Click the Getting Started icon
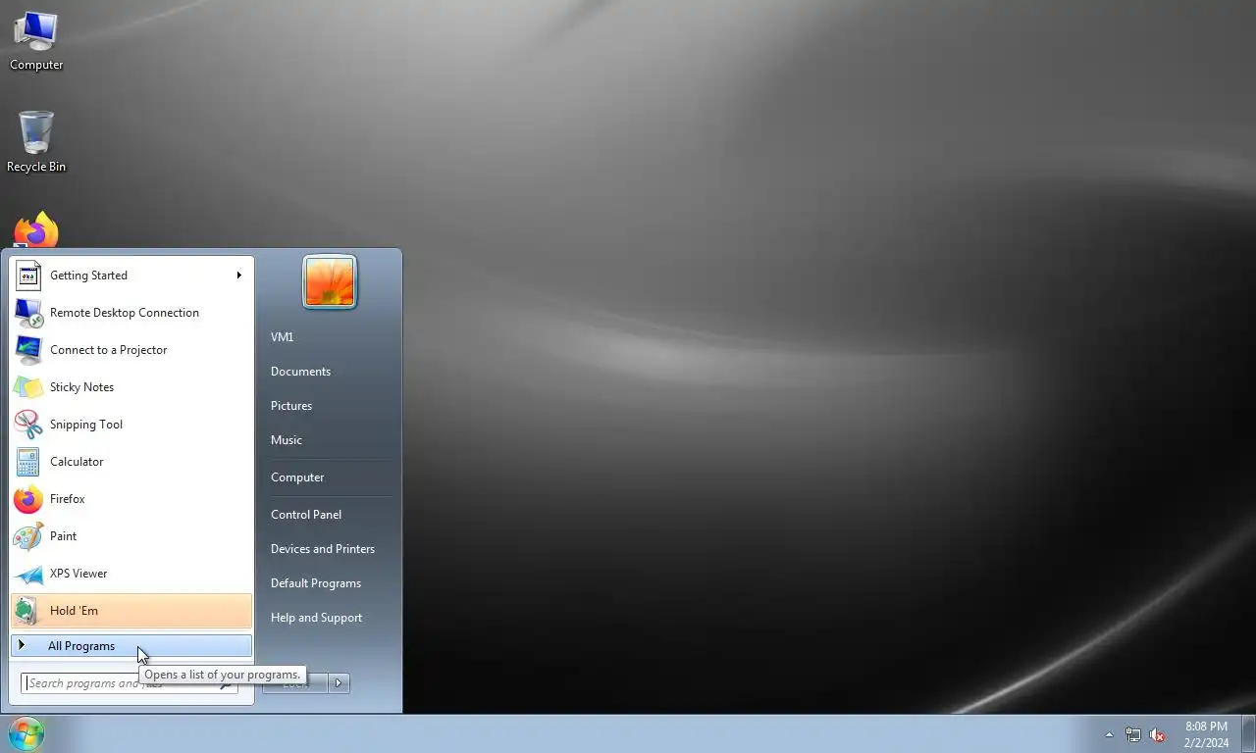 click(x=28, y=276)
